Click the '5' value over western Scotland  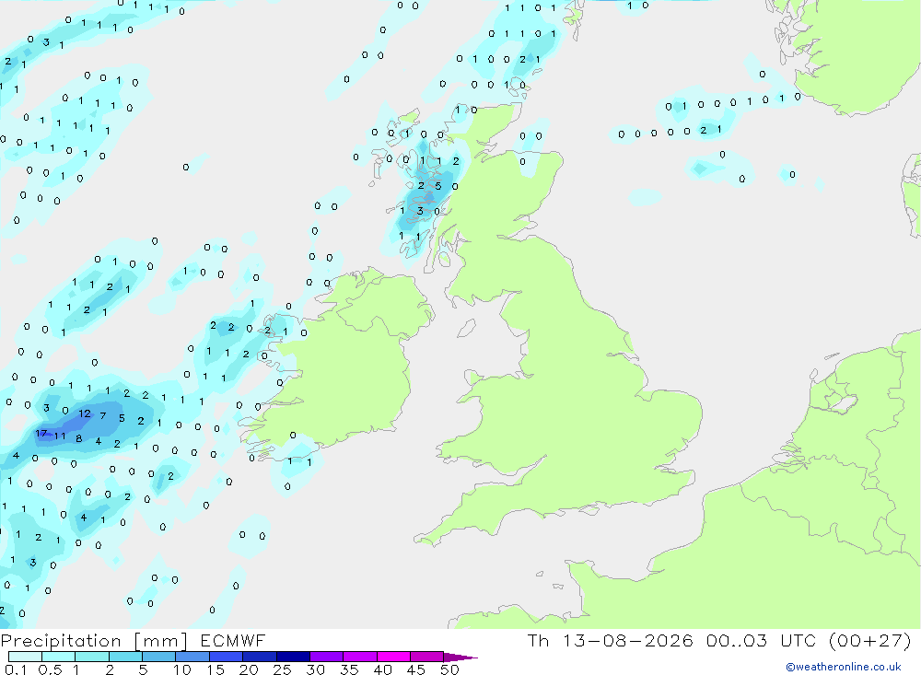tap(437, 186)
